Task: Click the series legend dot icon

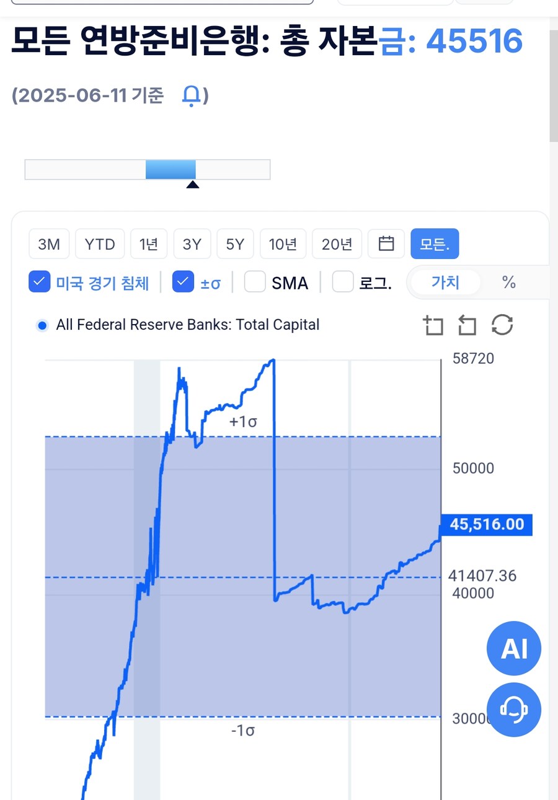Action: coord(42,325)
